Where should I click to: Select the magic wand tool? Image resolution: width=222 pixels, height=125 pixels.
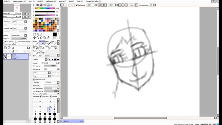point(41,34)
